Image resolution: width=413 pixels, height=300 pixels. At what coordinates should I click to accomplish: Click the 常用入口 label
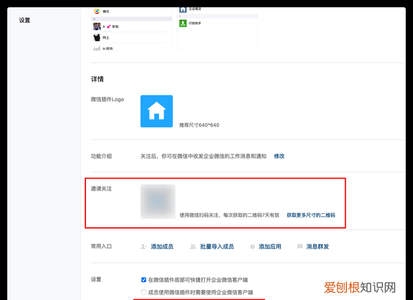pos(101,246)
